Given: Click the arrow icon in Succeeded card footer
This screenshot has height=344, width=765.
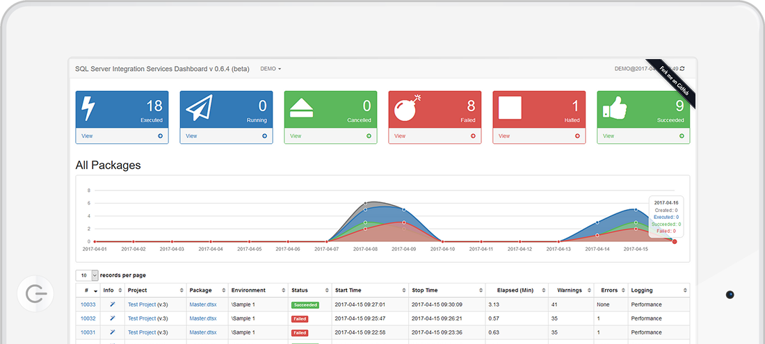Looking at the screenshot, I should click(x=682, y=136).
